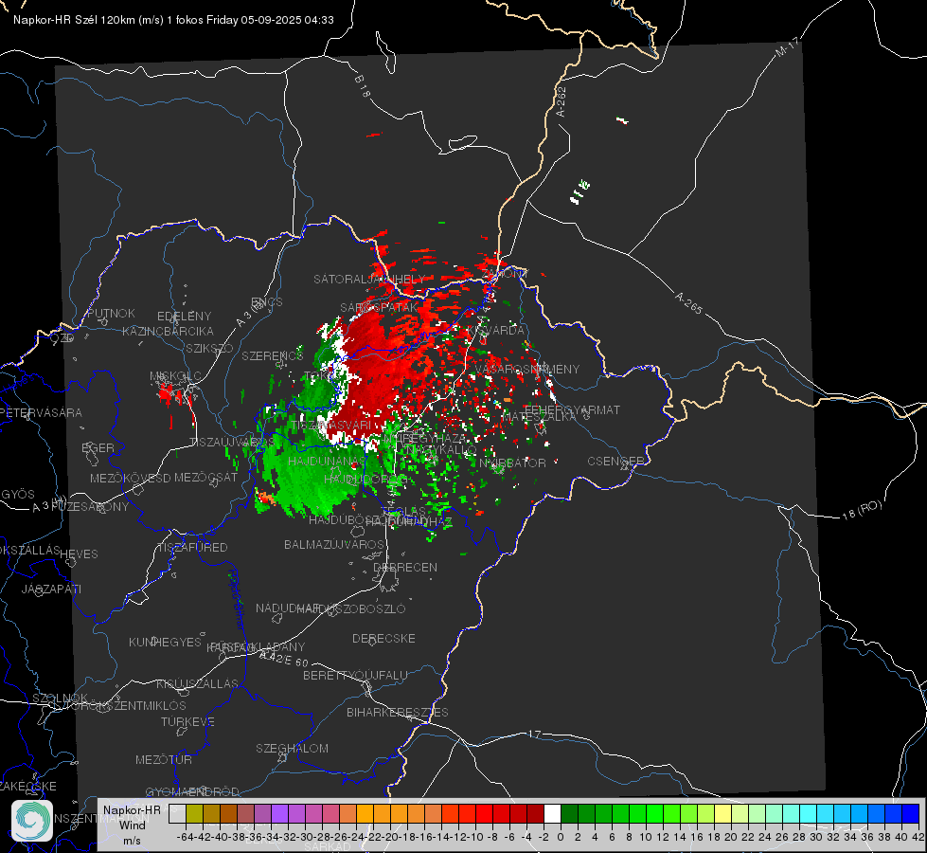This screenshot has height=853, width=927.
Task: Click the swirl logo icon beside the legend
Action: click(x=32, y=821)
